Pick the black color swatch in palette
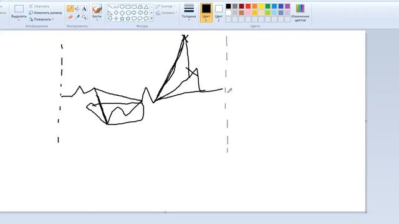The image size is (399, 224). (229, 6)
